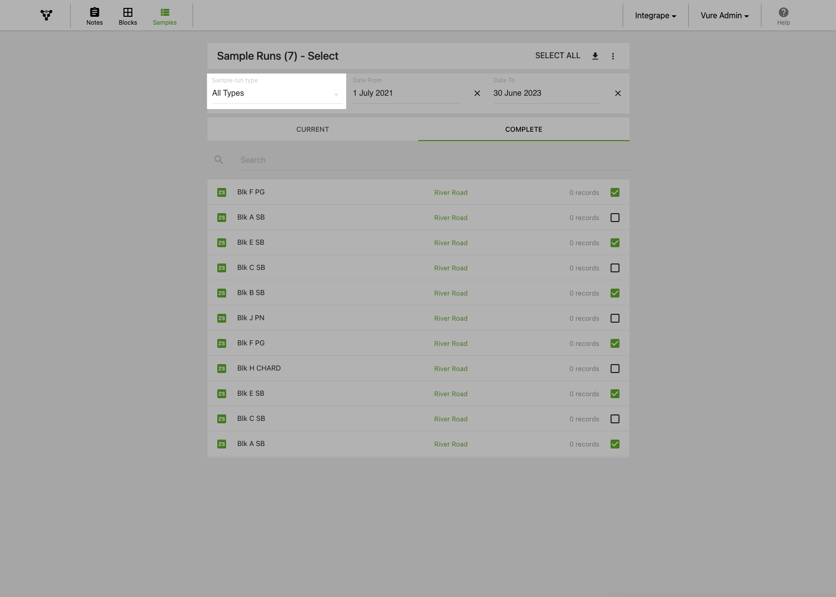The width and height of the screenshot is (836, 597).
Task: Click the Select All button
Action: [557, 56]
